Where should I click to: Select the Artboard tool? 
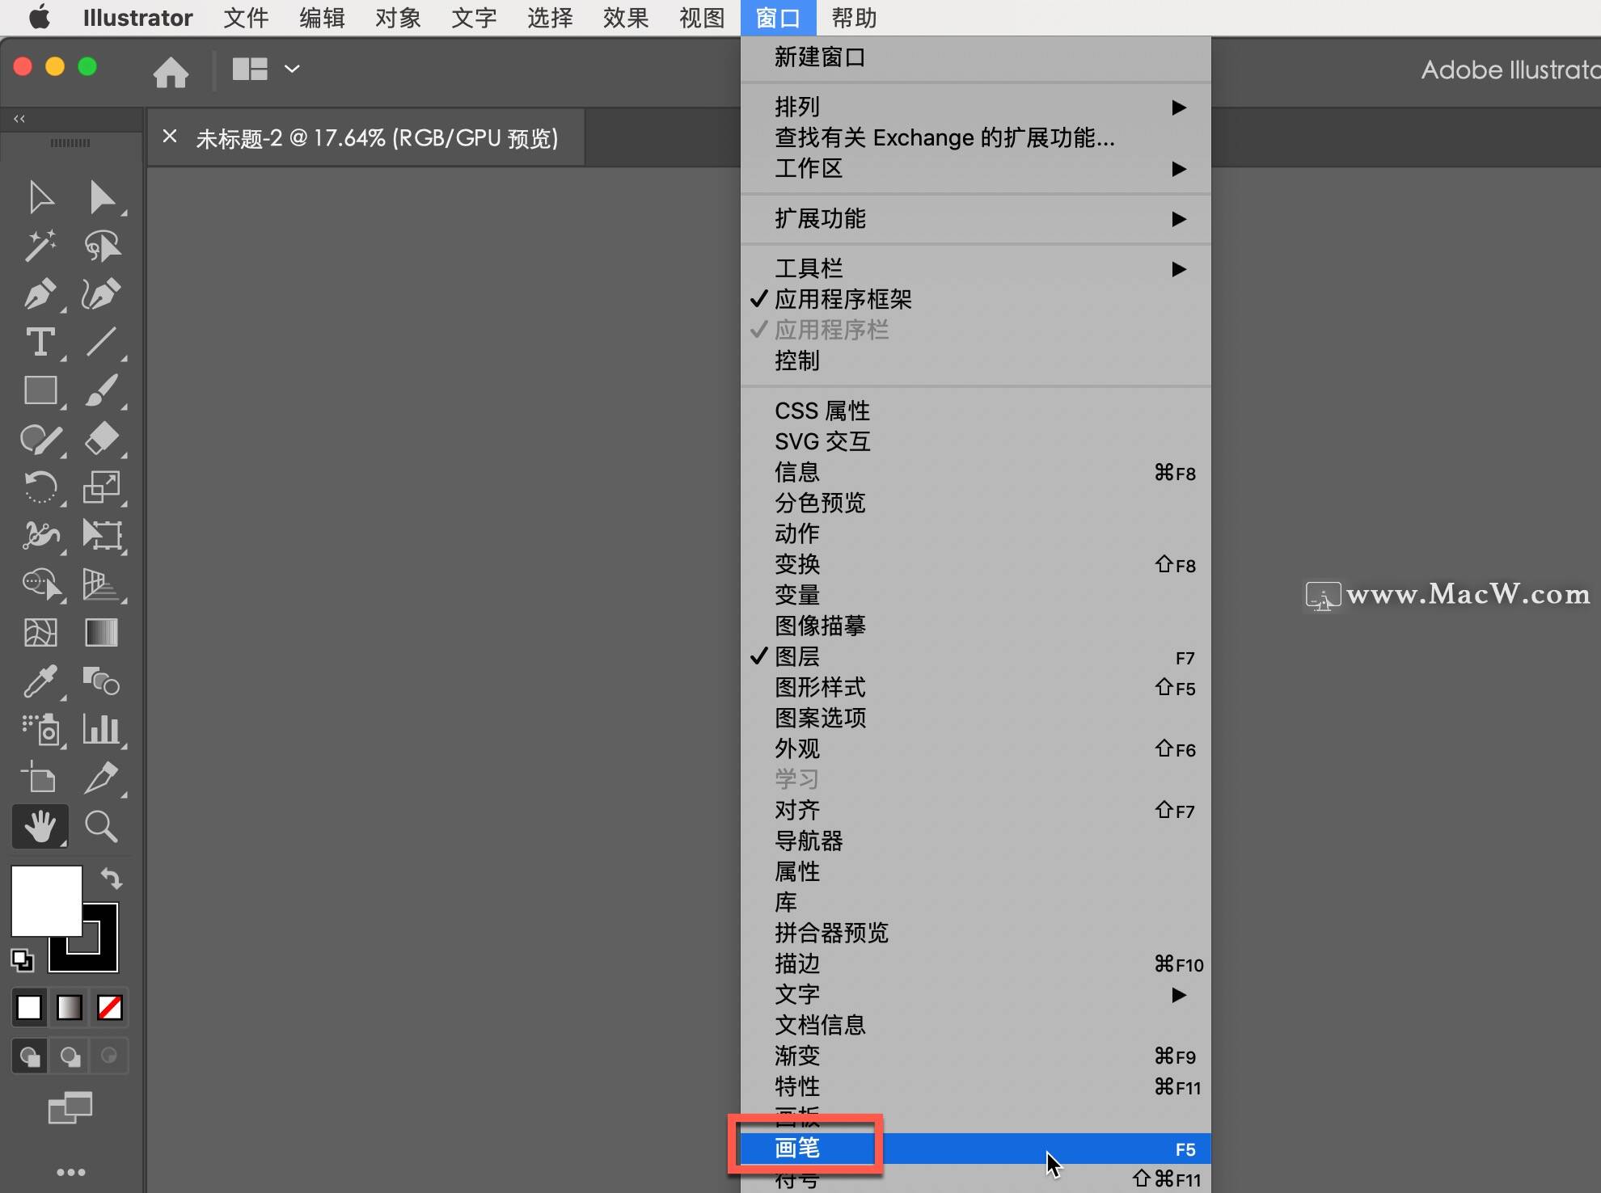tap(40, 778)
